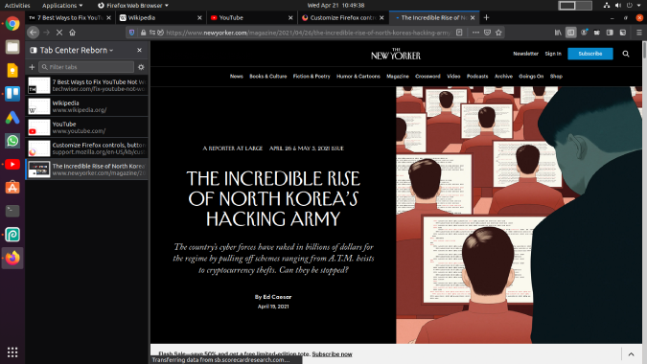Select The Incredible Rise sidebar thumbnail

(x=39, y=170)
